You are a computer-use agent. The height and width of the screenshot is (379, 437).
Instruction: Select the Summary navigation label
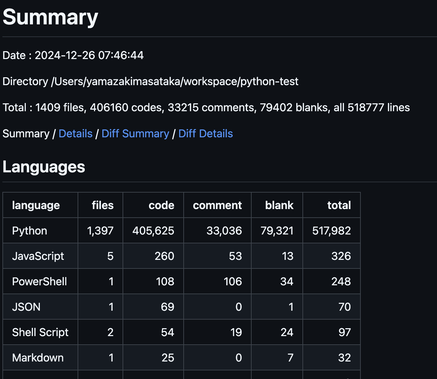[x=26, y=134]
